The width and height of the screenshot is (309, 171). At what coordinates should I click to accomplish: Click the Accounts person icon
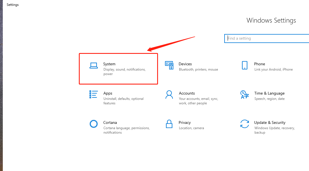pos(169,95)
